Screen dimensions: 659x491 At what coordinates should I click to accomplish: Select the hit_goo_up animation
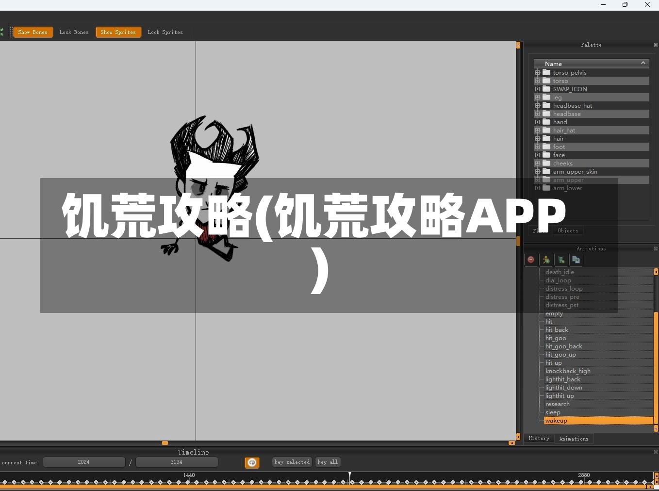(x=598, y=355)
